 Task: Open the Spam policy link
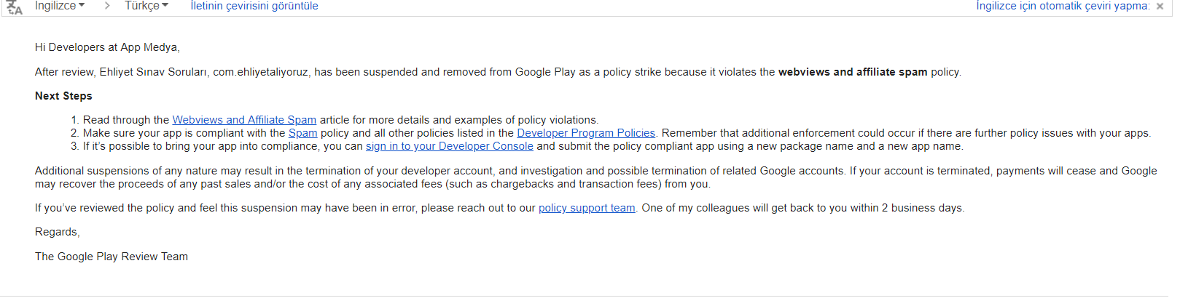[302, 133]
